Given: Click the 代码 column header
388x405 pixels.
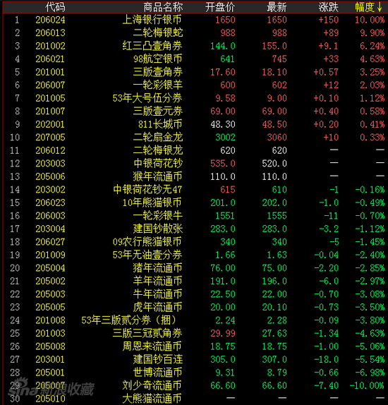Looking at the screenshot, I should 55,7.
